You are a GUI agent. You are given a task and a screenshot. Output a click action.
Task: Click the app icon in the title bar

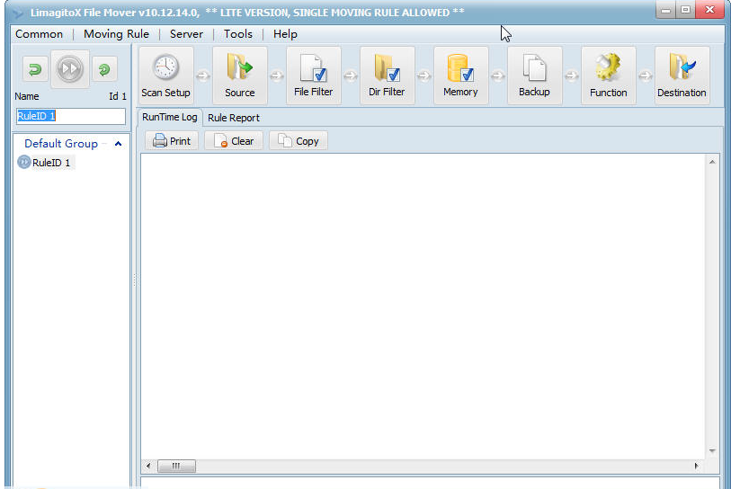pos(17,13)
